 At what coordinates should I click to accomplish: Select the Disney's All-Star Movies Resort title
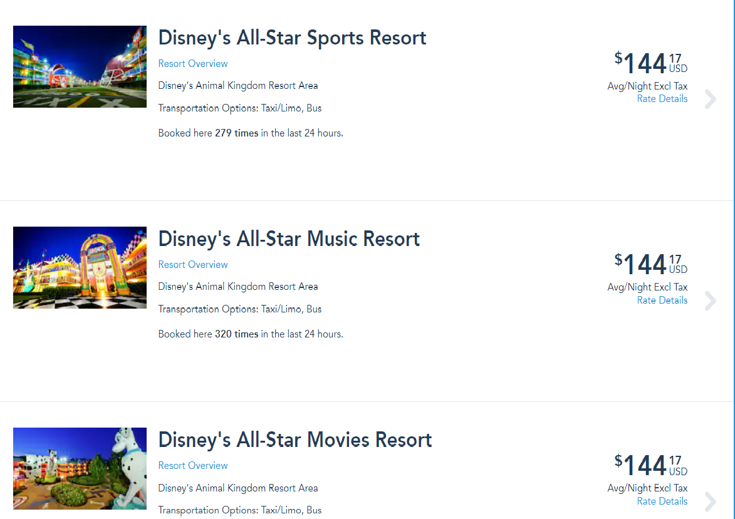(295, 440)
